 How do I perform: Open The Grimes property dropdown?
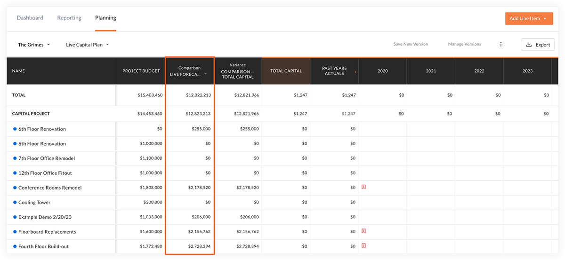(x=34, y=45)
